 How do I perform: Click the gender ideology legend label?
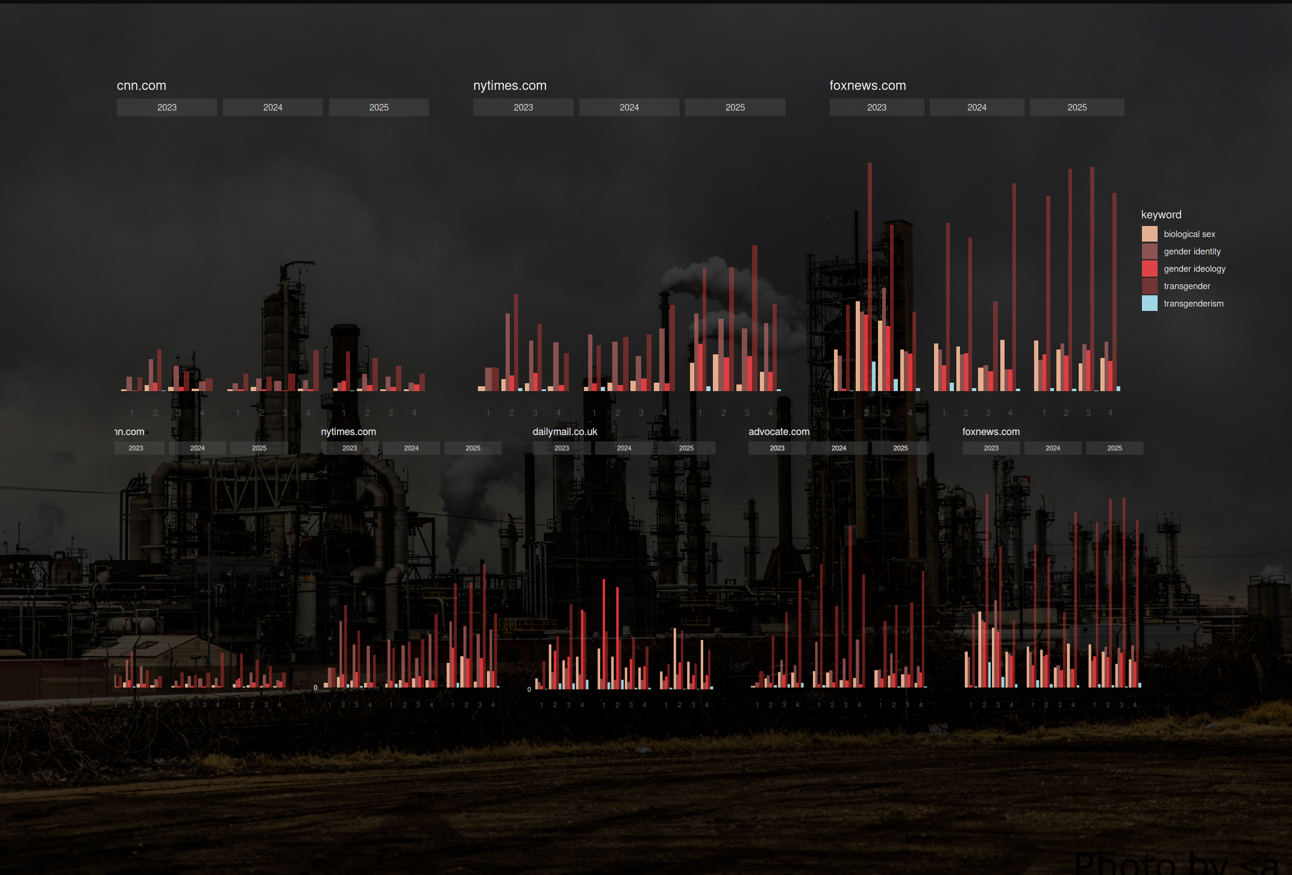tap(1194, 269)
